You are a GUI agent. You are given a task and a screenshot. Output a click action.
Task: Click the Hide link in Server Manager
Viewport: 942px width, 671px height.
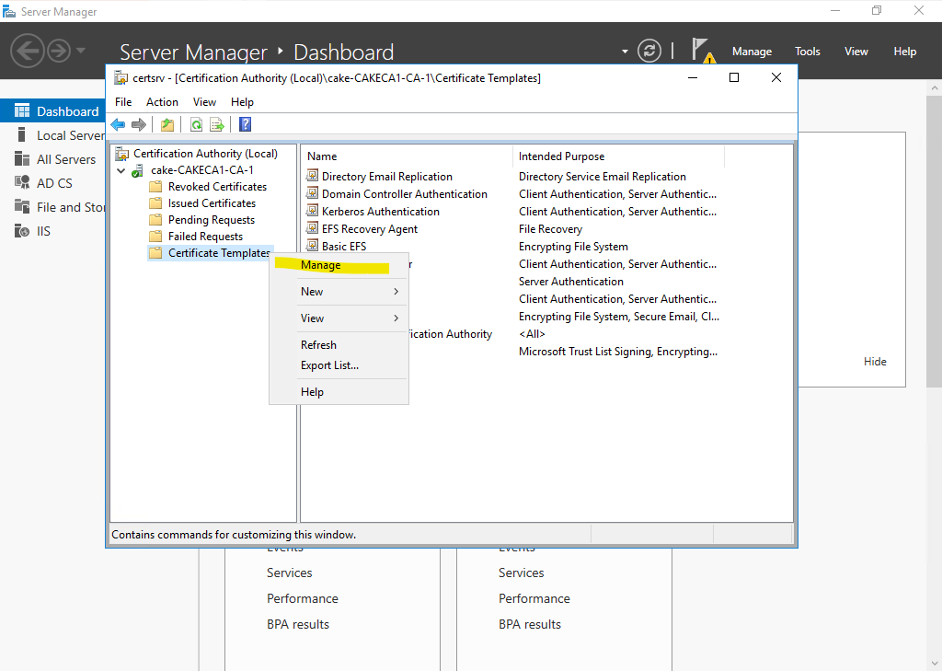coord(875,362)
